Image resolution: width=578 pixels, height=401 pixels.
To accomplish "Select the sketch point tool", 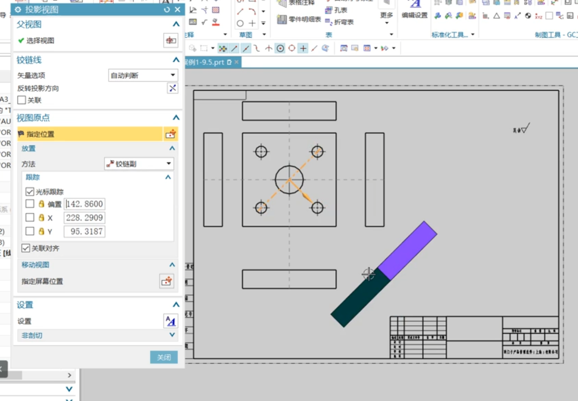I will [x=252, y=23].
